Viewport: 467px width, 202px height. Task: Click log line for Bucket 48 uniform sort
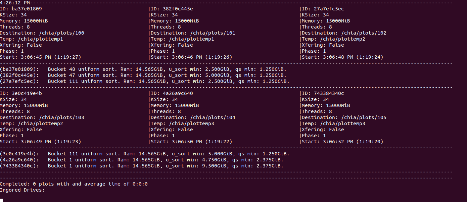[143, 69]
